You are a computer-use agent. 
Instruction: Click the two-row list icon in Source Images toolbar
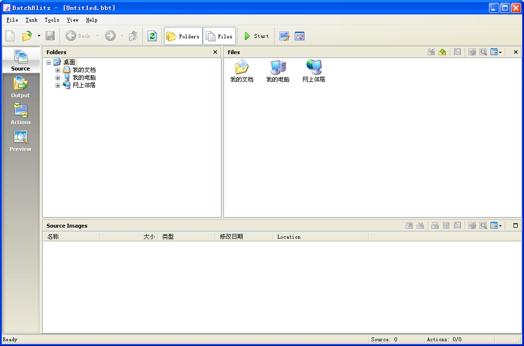(x=446, y=226)
